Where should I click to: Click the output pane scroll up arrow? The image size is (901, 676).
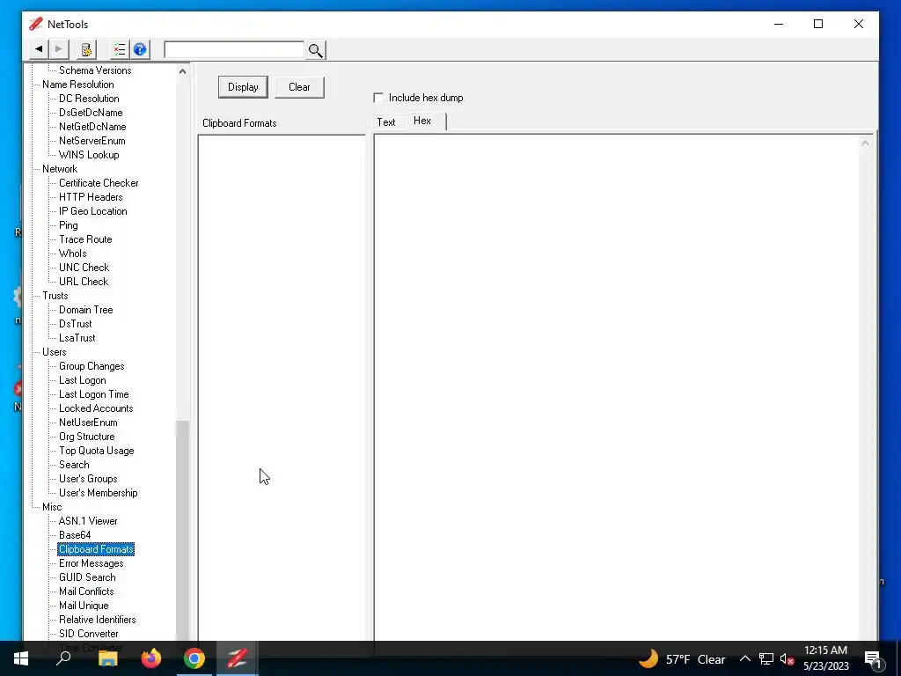[x=865, y=143]
